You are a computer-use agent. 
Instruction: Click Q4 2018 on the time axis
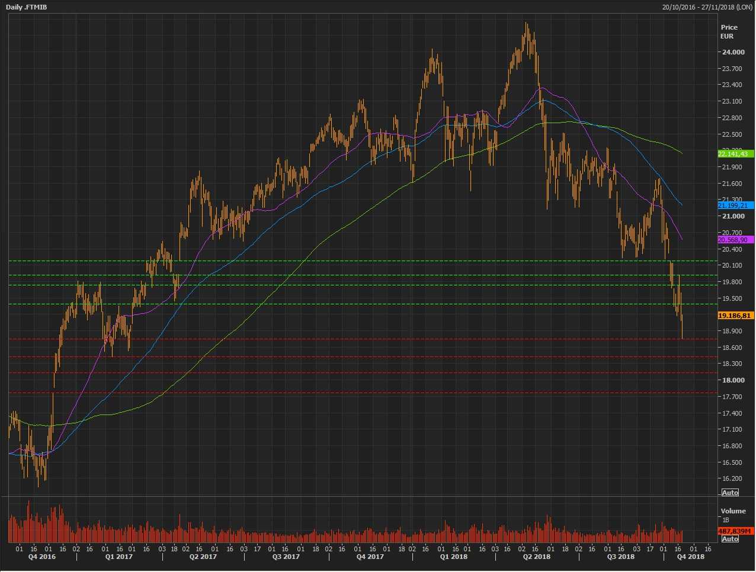click(x=691, y=557)
